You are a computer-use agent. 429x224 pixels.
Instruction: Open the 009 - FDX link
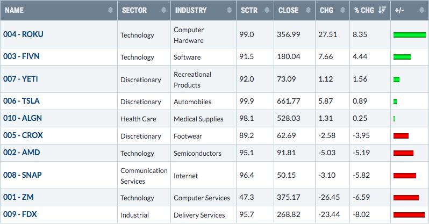20,214
